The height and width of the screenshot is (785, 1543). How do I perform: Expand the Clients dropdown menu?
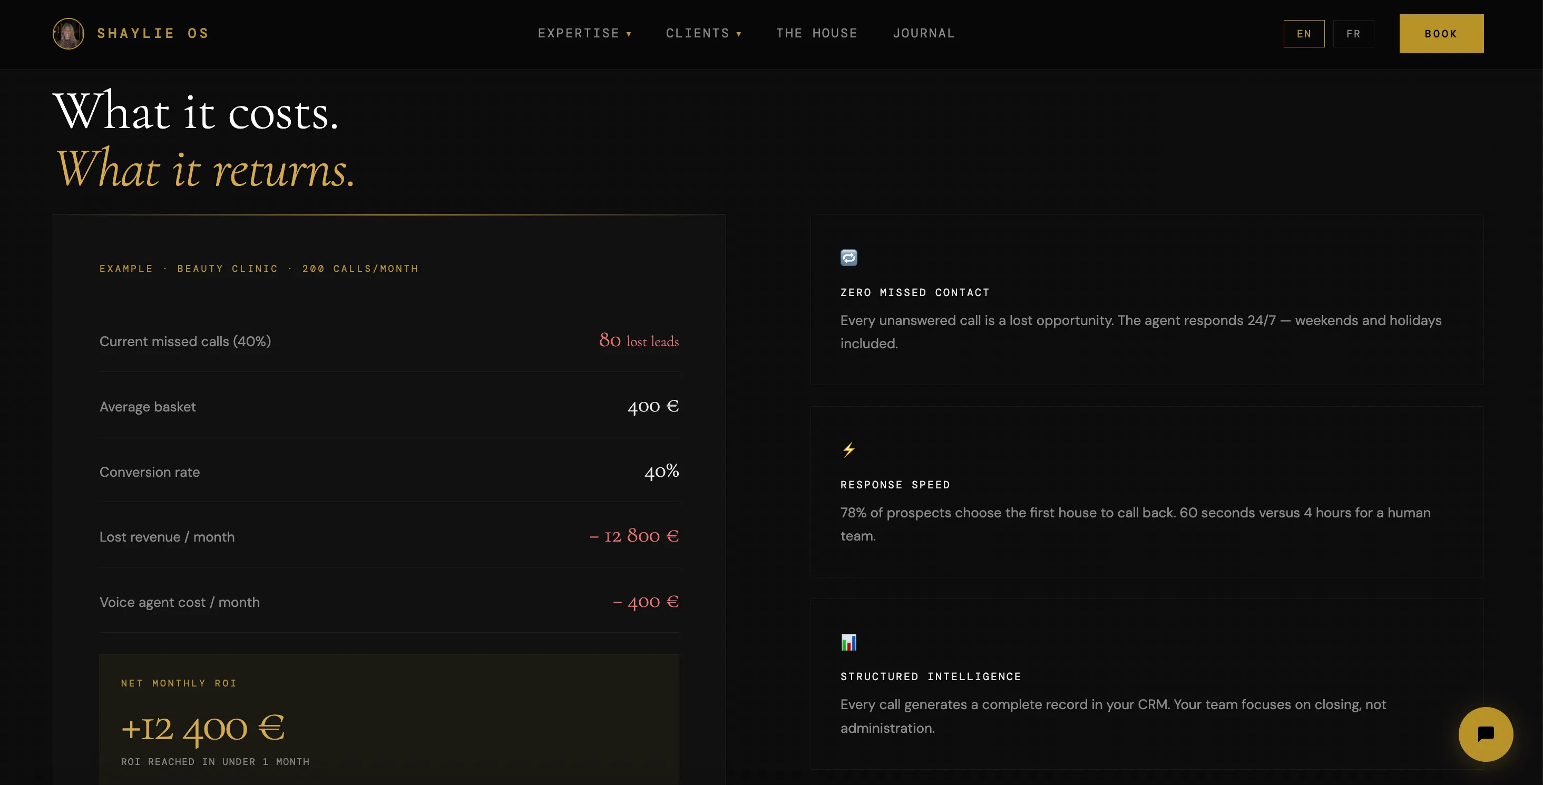pos(704,34)
